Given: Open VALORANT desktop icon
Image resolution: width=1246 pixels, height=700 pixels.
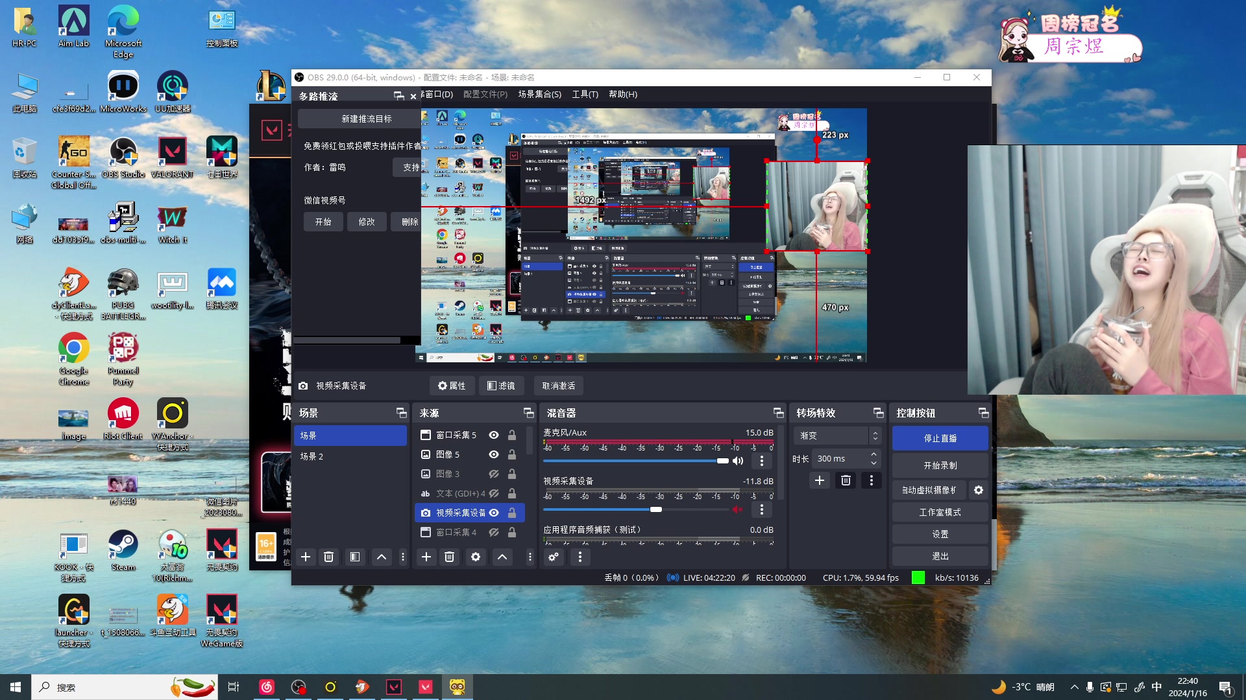Looking at the screenshot, I should point(172,157).
